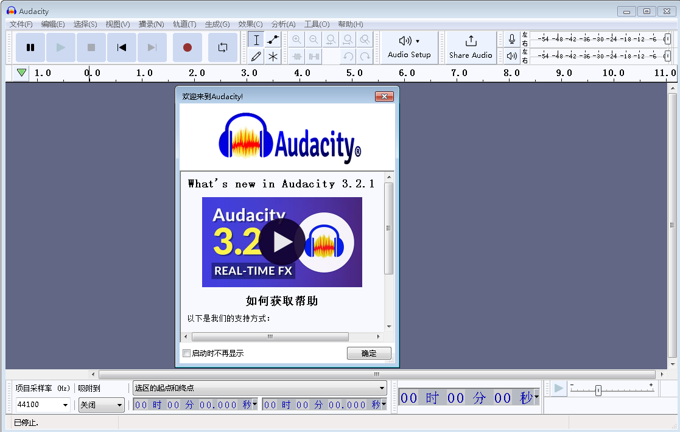Open the project sample rate 44100 dropdown
Viewport: 680px width, 432px height.
(x=65, y=405)
